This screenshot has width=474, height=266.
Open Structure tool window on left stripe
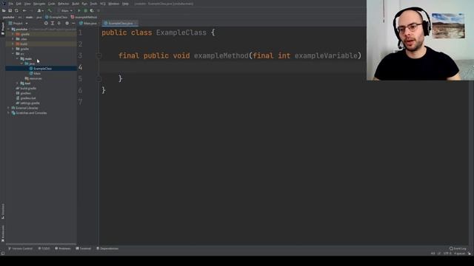coord(3,211)
